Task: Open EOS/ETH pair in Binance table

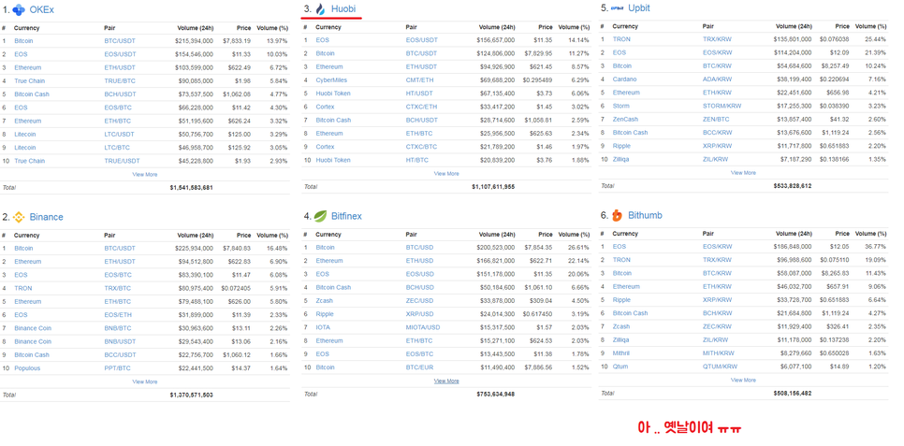Action: [x=118, y=314]
